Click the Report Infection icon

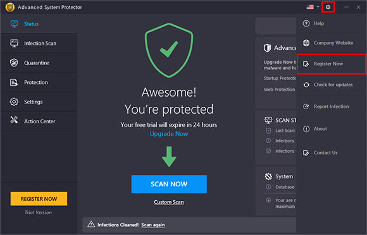(306, 107)
